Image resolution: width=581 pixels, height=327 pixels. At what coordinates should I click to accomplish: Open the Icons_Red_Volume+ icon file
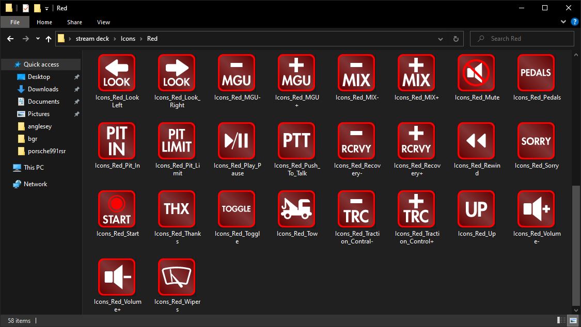(x=116, y=277)
